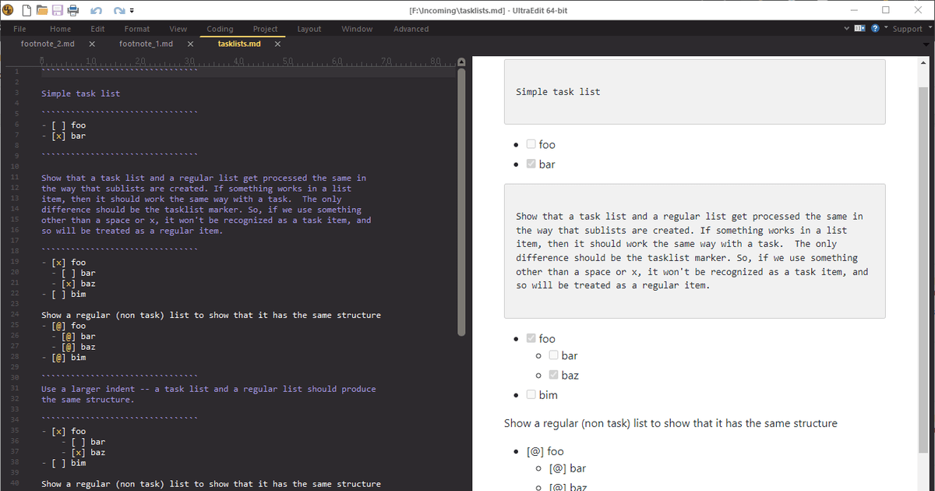Screen dimensions: 935x491
Task: Collapse the ribbon using the chevron arrow
Action: tap(847, 29)
